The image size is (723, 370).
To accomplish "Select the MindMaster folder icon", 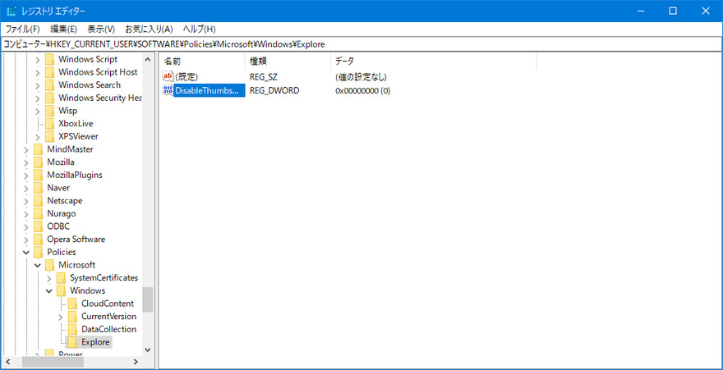I will point(39,149).
